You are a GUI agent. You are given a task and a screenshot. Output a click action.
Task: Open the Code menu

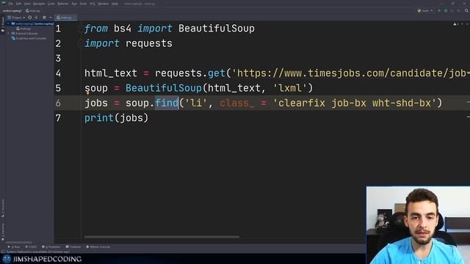pyautogui.click(x=51, y=4)
